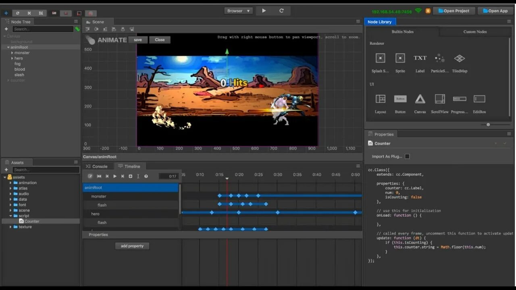This screenshot has height=290, width=516.
Task: Enable the Import As Plugin checkbox
Action: click(x=407, y=156)
